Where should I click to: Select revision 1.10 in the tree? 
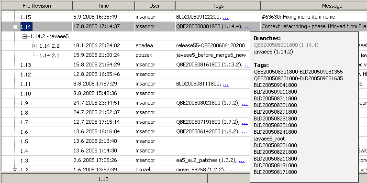(x=25, y=94)
